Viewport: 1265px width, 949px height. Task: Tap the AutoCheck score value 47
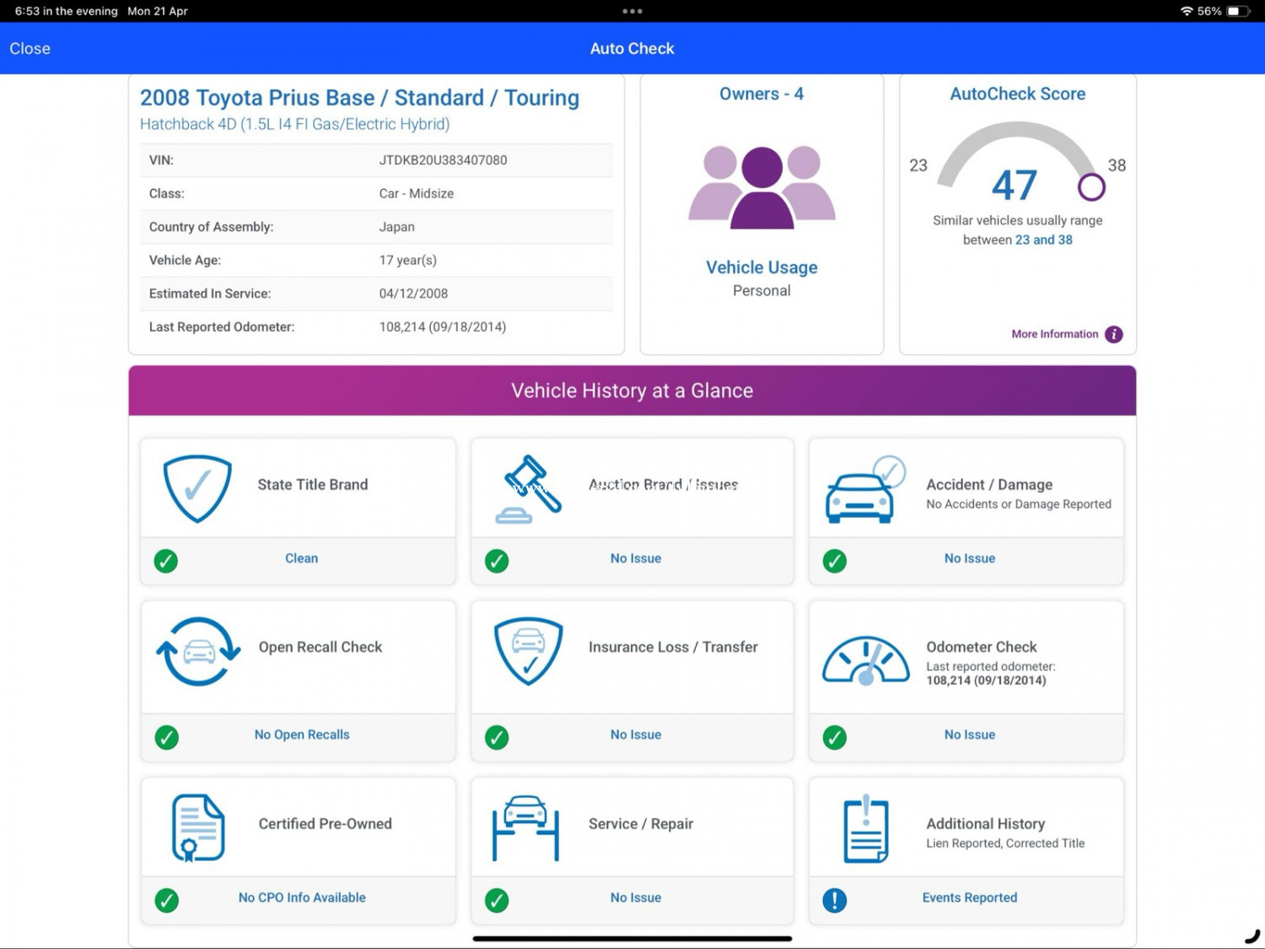[x=1014, y=186]
